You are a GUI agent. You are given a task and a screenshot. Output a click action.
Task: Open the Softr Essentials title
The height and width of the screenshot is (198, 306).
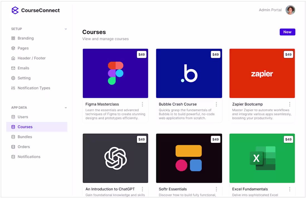tap(173, 189)
